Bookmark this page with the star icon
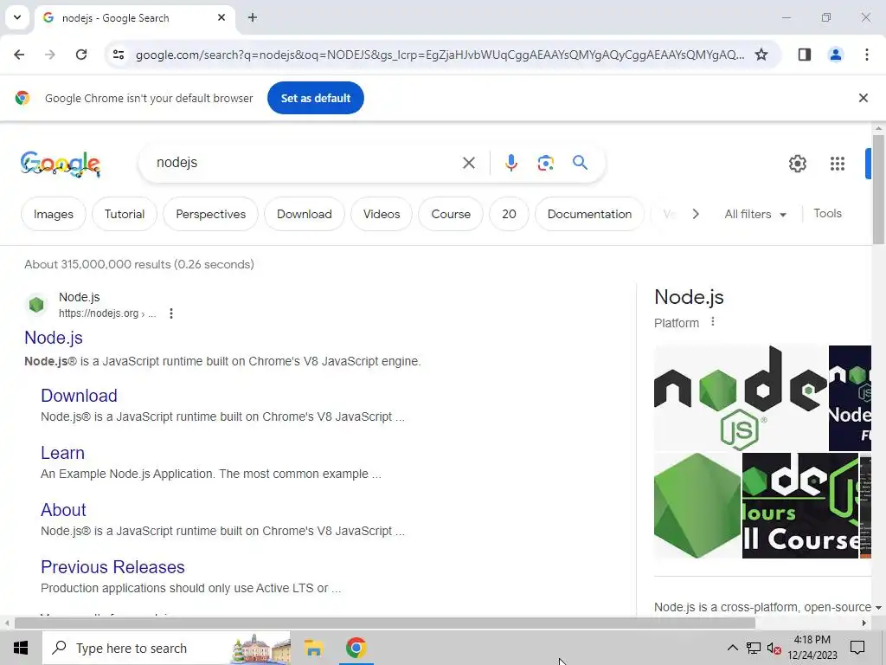886x665 pixels. click(x=761, y=55)
